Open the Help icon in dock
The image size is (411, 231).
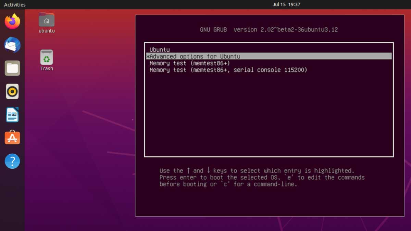click(12, 161)
